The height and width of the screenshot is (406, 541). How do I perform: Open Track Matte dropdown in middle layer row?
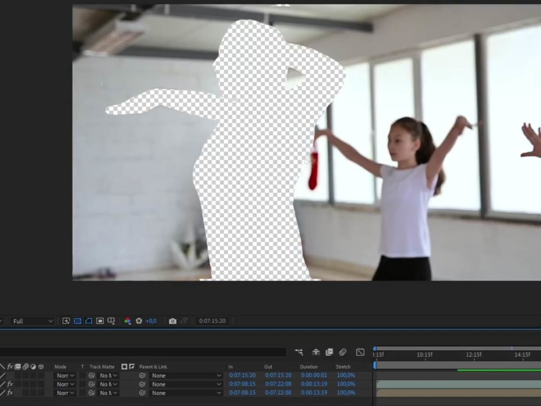click(x=109, y=384)
